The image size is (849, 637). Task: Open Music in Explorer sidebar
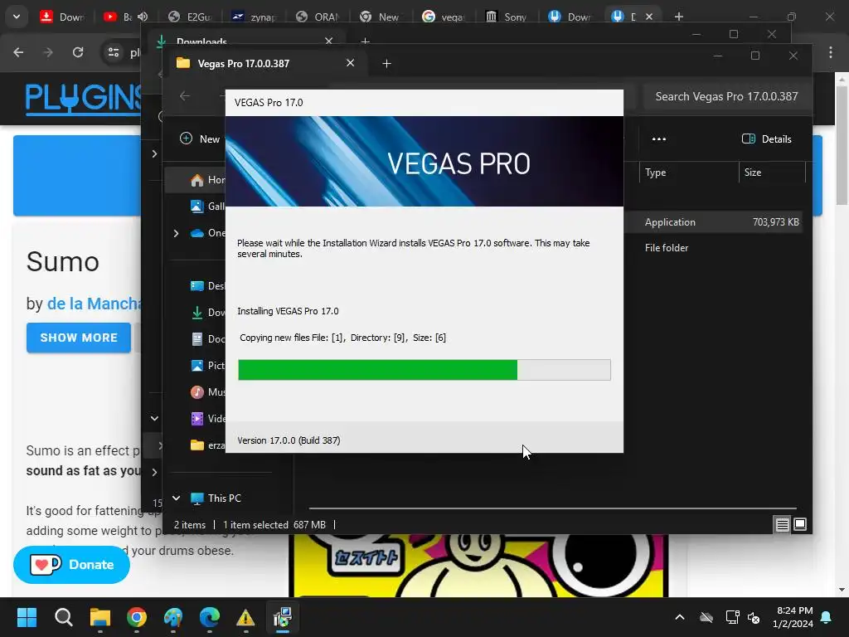click(210, 392)
